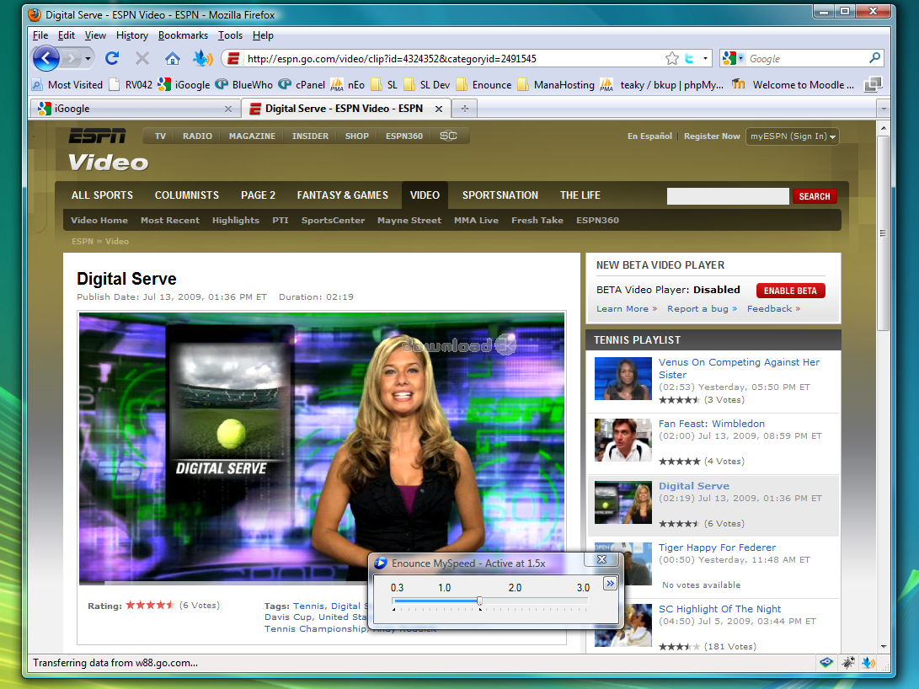The image size is (919, 689).
Task: Open the iGoogle bookmark
Action: coord(184,85)
